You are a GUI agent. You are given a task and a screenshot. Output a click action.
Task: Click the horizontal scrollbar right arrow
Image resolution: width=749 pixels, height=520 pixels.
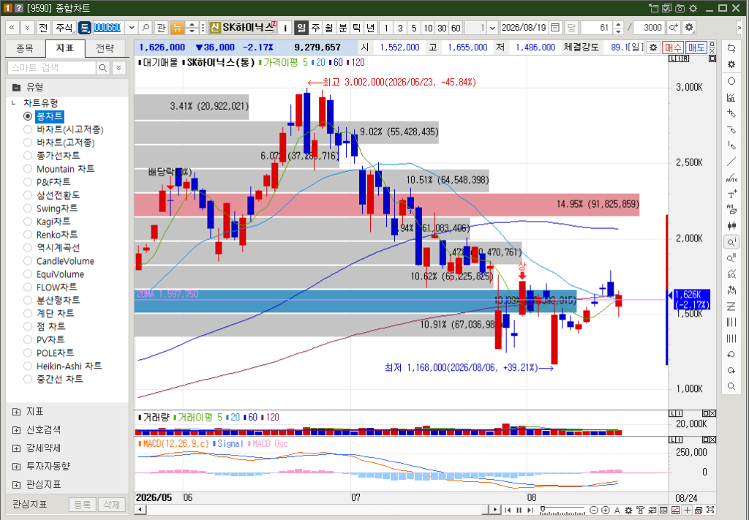pyautogui.click(x=495, y=510)
